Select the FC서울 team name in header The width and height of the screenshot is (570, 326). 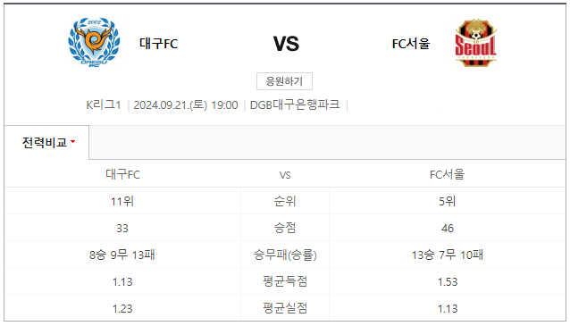tap(411, 44)
